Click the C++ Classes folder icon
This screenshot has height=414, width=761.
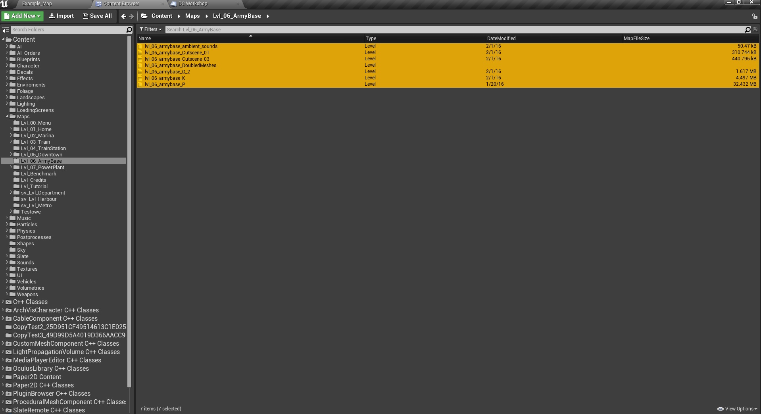click(8, 302)
